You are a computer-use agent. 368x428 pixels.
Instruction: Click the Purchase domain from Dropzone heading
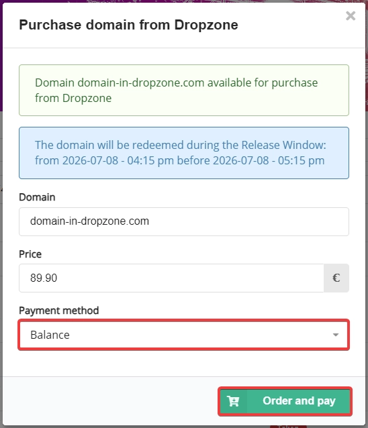coord(128,25)
